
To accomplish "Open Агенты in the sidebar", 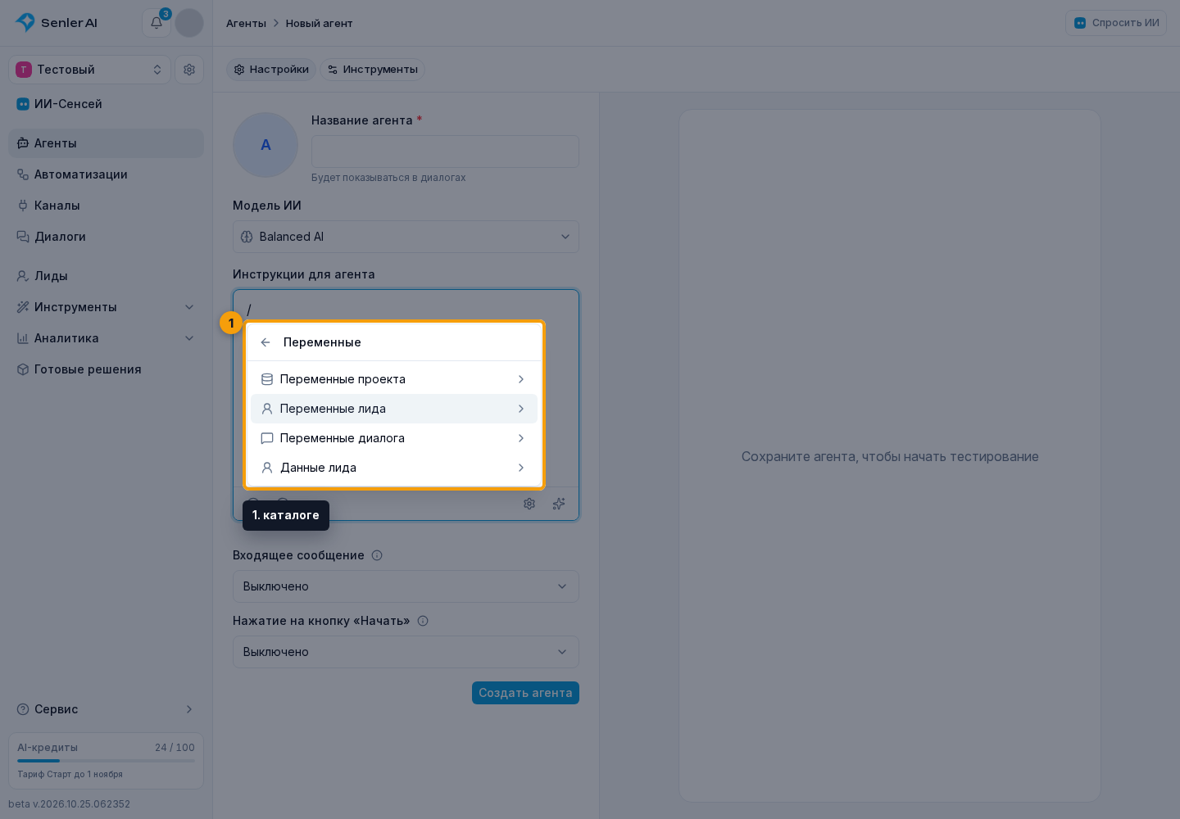I will (106, 143).
